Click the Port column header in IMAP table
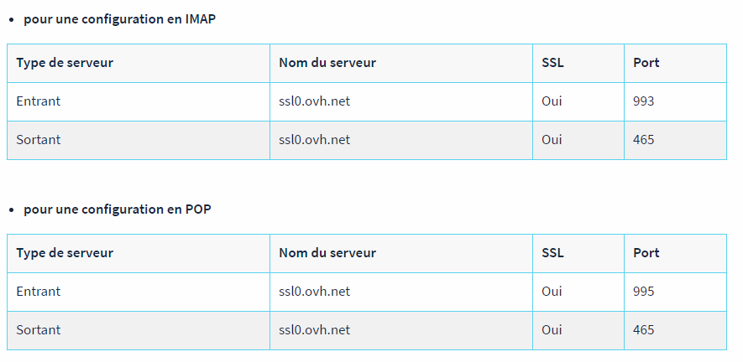743x362 pixels. tap(646, 63)
